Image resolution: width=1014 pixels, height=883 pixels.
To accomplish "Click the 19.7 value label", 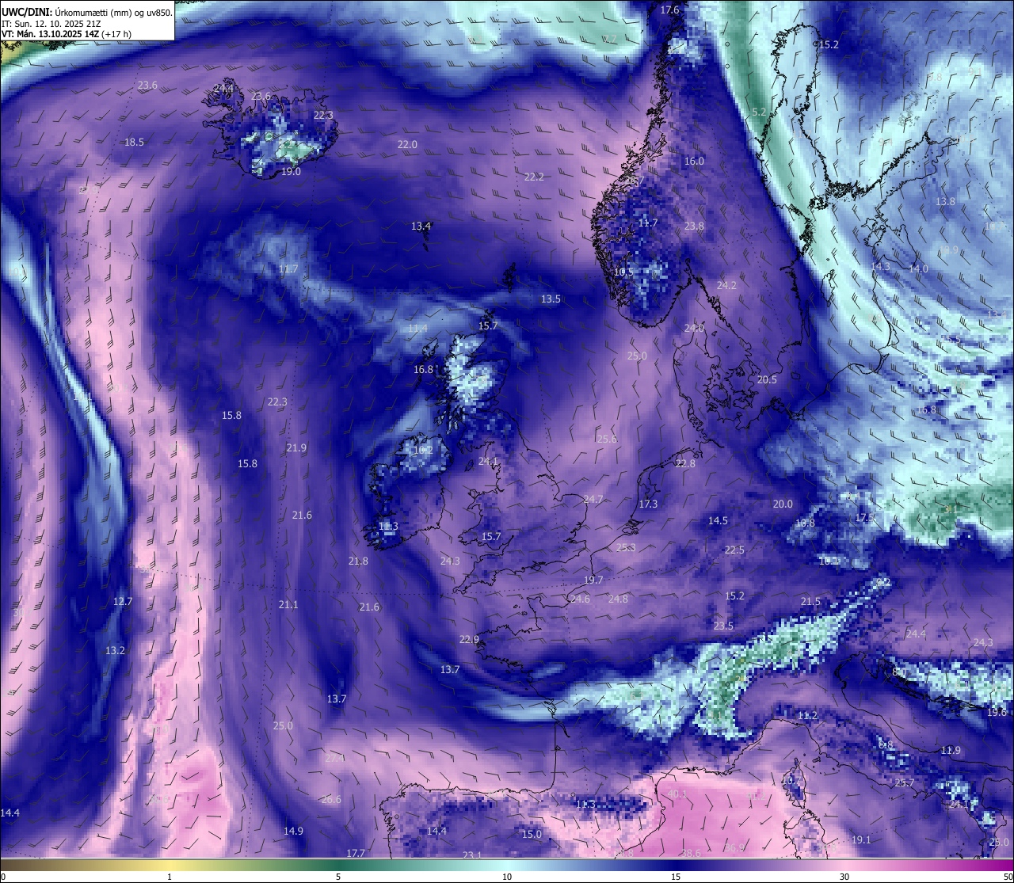I will (593, 580).
